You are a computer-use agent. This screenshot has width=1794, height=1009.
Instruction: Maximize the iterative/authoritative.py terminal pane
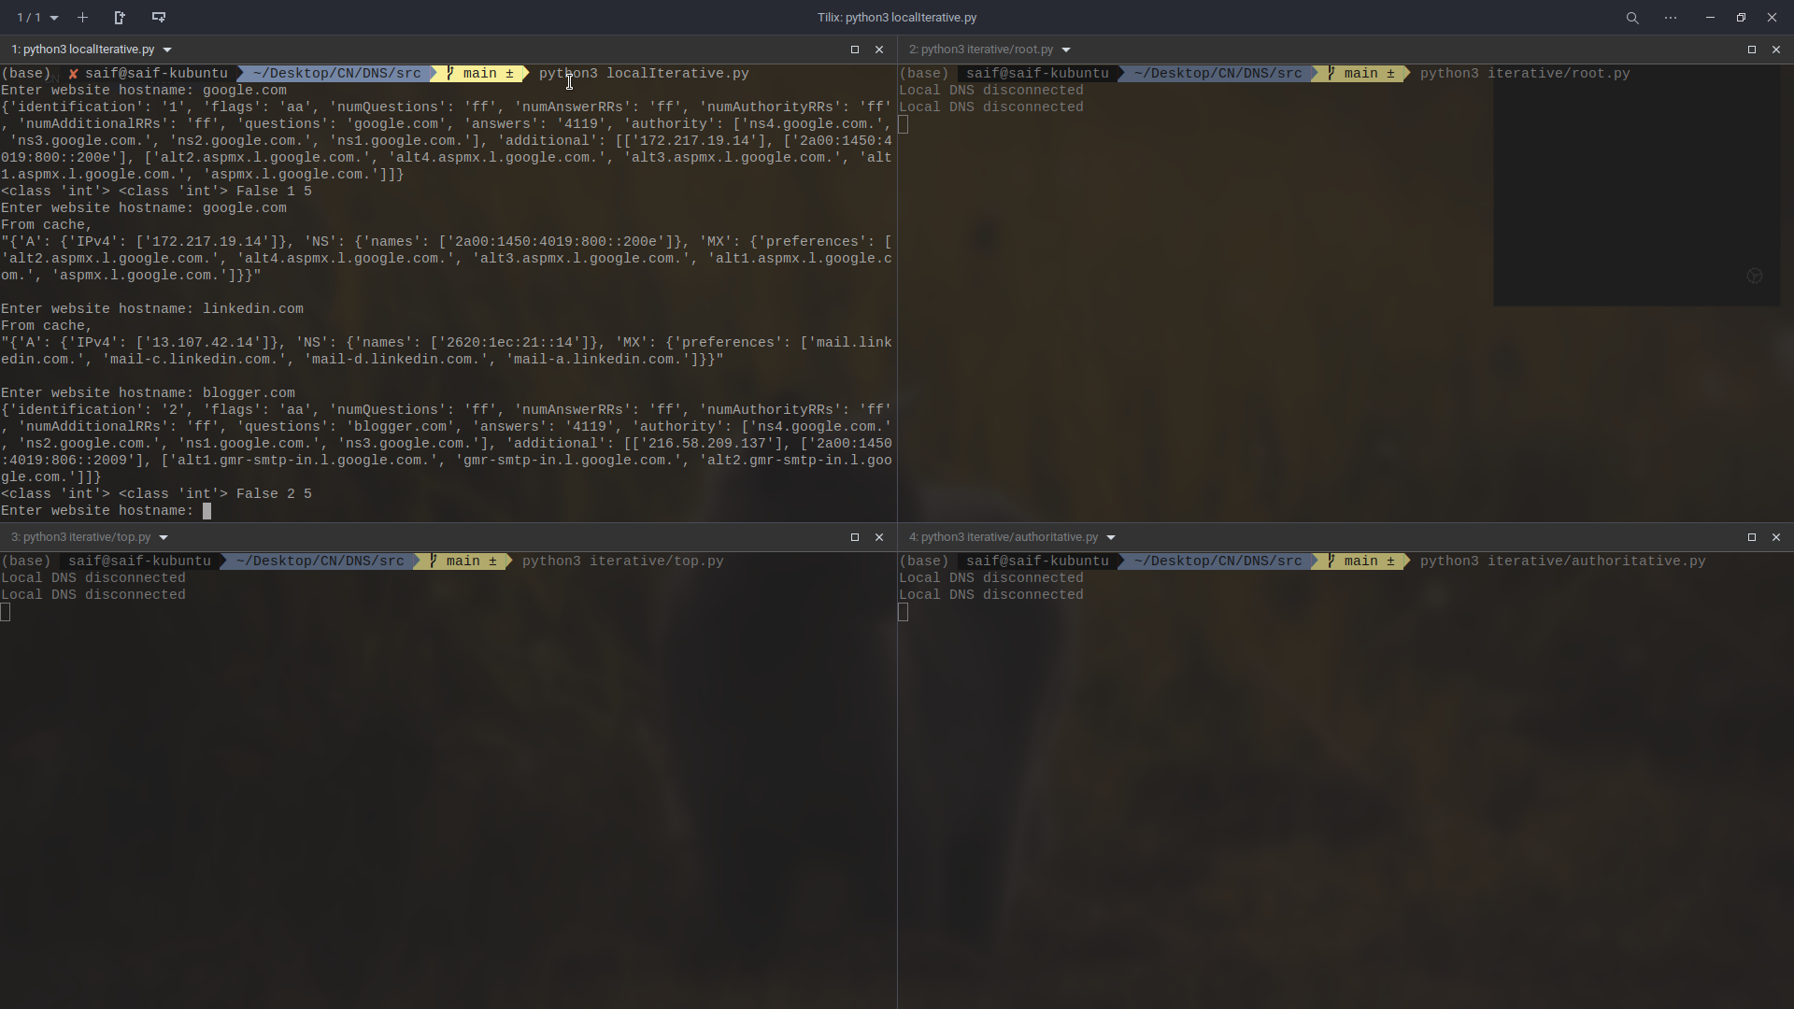pos(1751,537)
